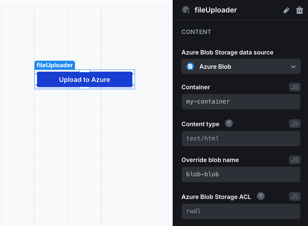Click the CONTENT section heading
Image resolution: width=308 pixels, height=226 pixels.
196,32
